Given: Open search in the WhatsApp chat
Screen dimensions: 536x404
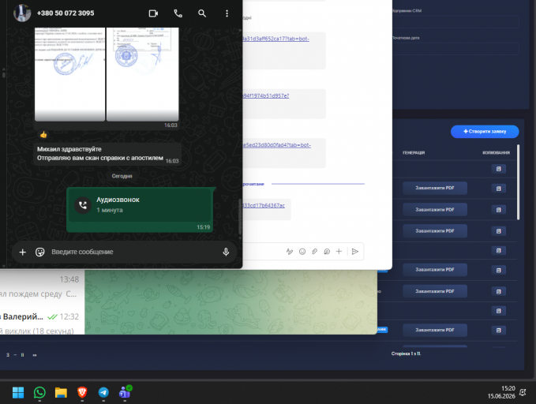Looking at the screenshot, I should pos(202,13).
